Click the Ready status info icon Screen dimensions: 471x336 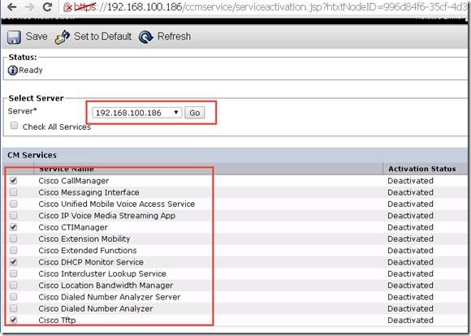(13, 71)
